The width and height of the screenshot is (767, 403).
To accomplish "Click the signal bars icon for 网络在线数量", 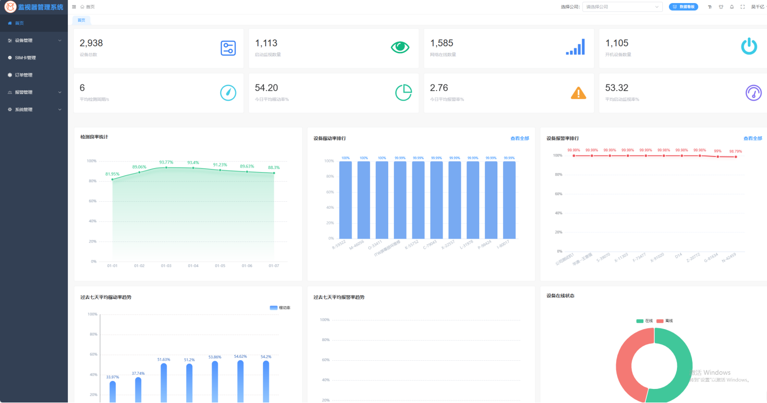I will point(575,47).
